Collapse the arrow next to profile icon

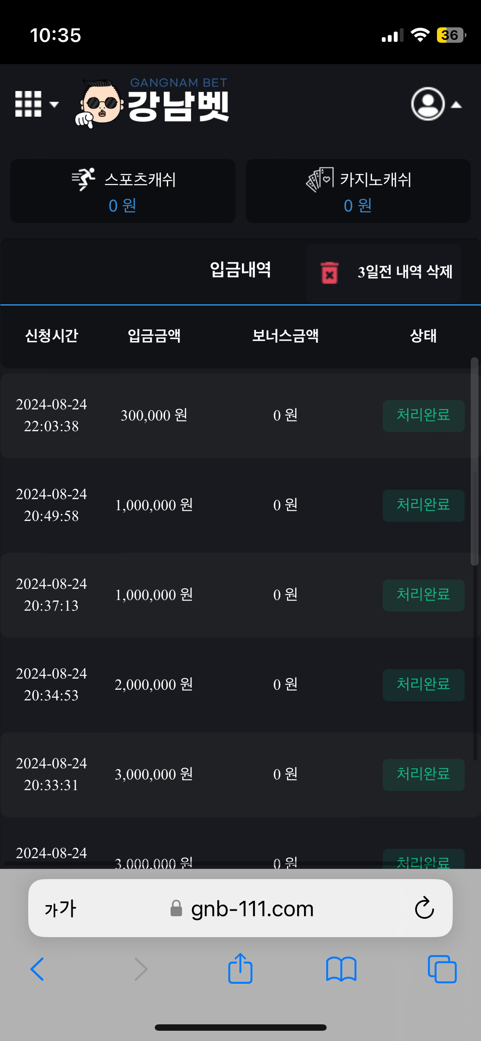coord(457,105)
